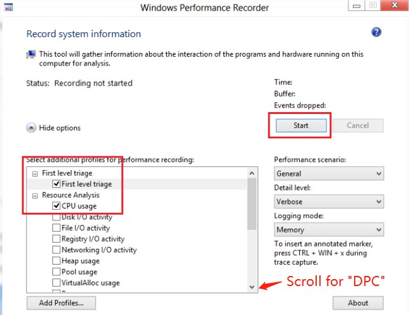The image size is (409, 315).
Task: Click the profiles list scroll down arrow
Action: click(252, 287)
